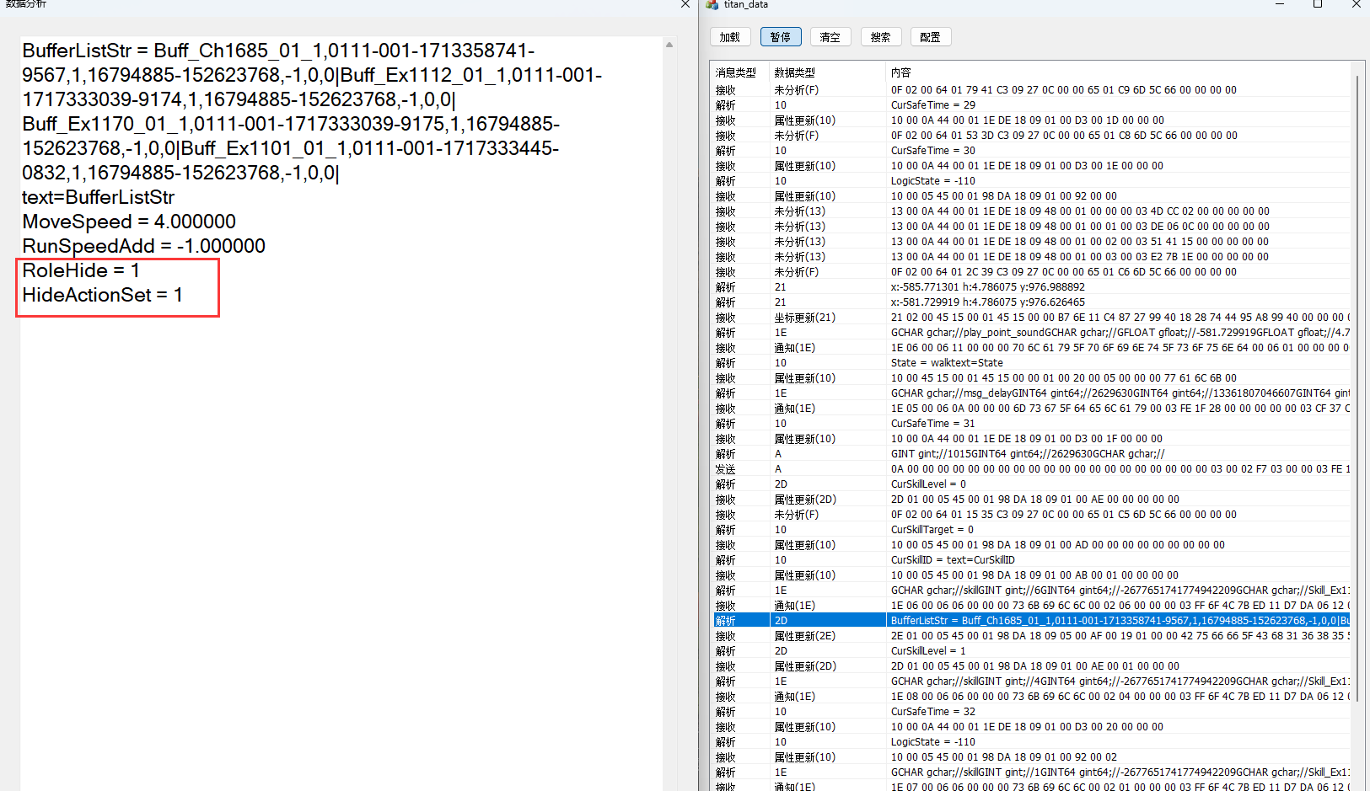Select row State = walktext=State
The image size is (1370, 791).
[x=1032, y=363]
